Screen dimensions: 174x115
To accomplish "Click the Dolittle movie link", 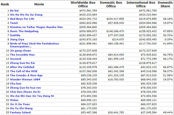I will pos(15,35).
